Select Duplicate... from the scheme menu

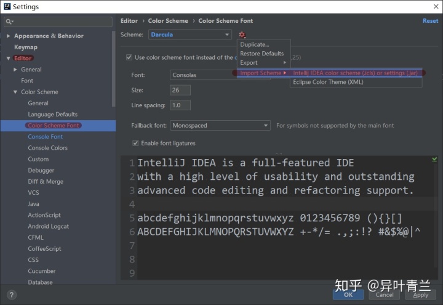[263, 44]
